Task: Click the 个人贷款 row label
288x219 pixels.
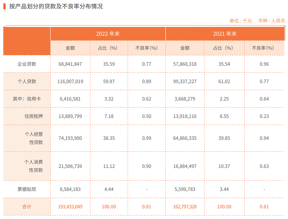Action: pyautogui.click(x=27, y=81)
